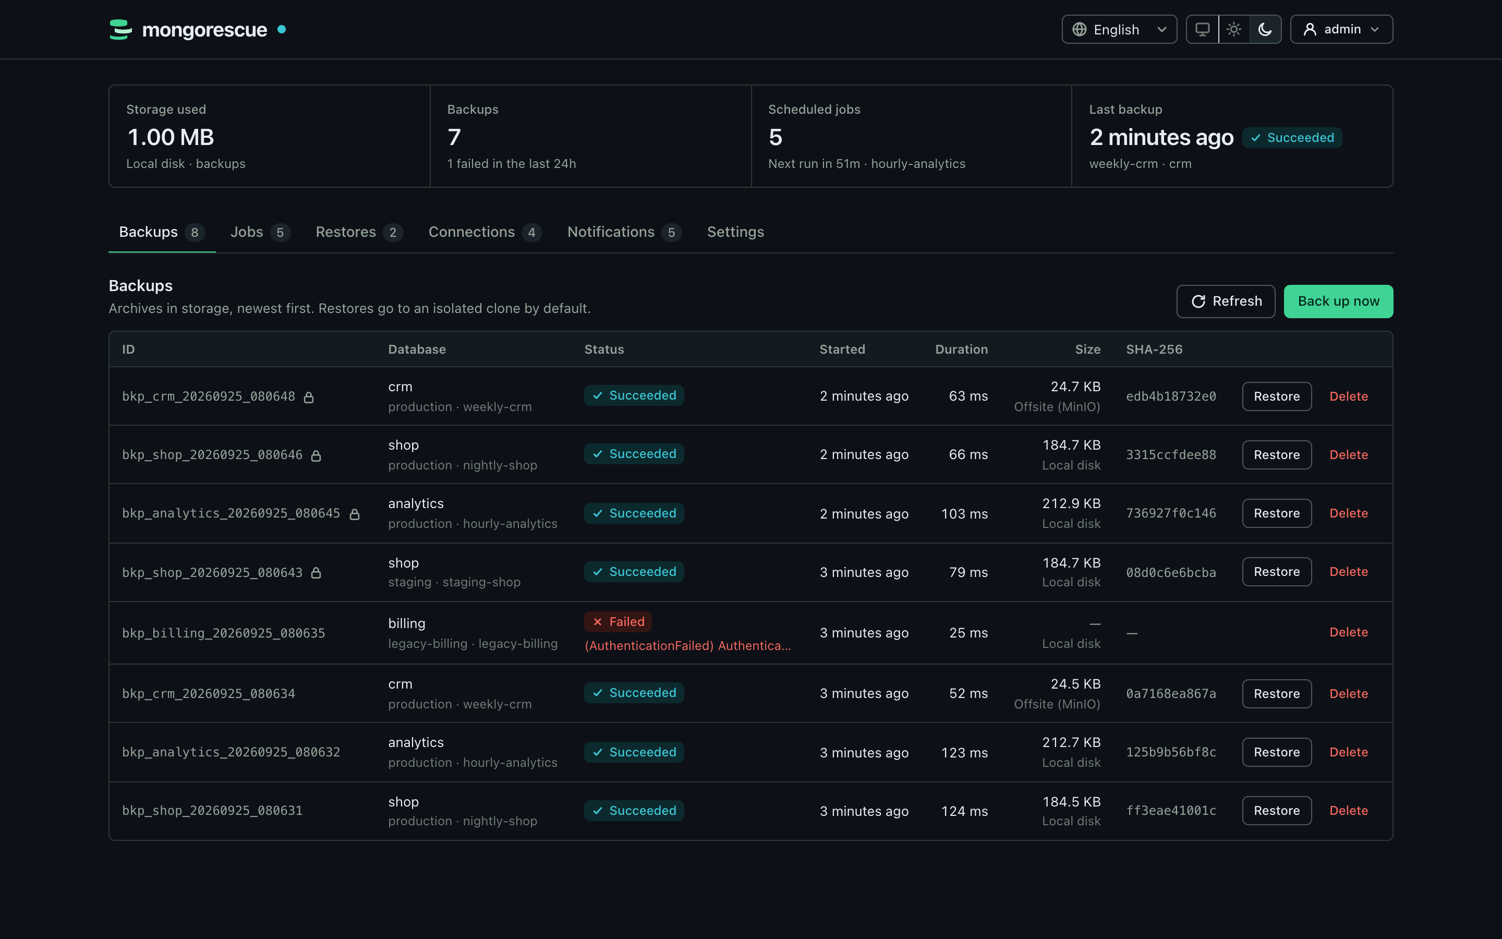Switch to system theme monitor icon
This screenshot has height=939, width=1502.
pyautogui.click(x=1202, y=29)
